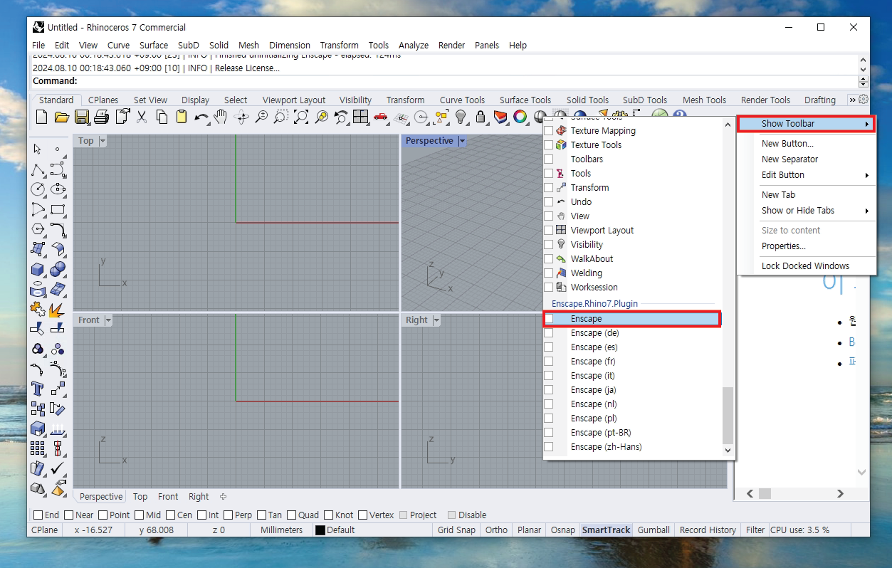Viewport: 892px width, 568px height.
Task: Open a file via folder icon
Action: coord(62,117)
